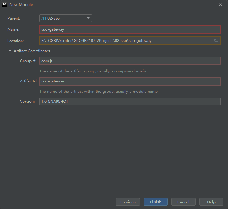The image size is (228, 209).
Task: Open the Parent dropdown arrow
Action: pyautogui.click(x=88, y=18)
